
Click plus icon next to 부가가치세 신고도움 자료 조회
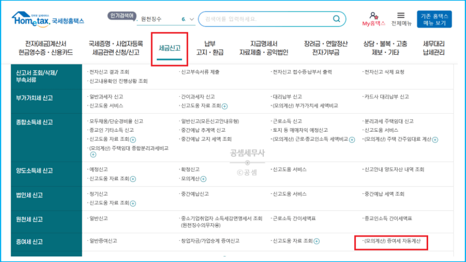pyautogui.click(x=225, y=106)
